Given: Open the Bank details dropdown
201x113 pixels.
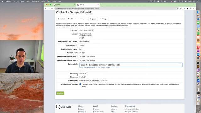Looking at the screenshot, I should click(x=131, y=65).
